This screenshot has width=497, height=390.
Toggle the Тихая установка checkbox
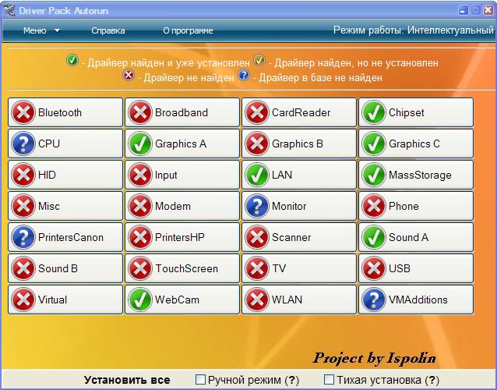pyautogui.click(x=330, y=380)
